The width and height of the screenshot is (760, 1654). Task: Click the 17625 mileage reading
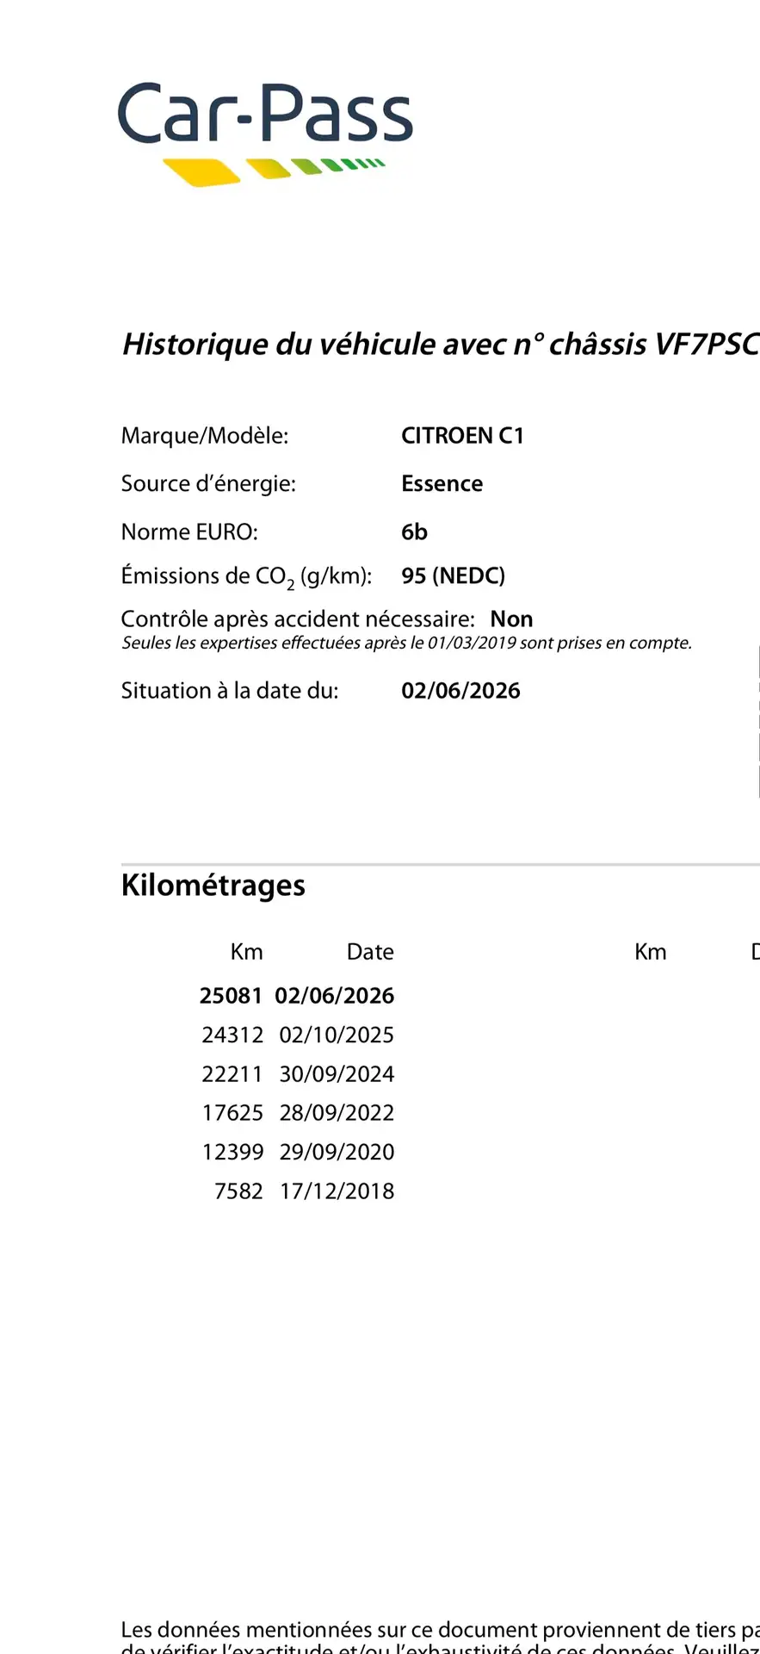(232, 1113)
